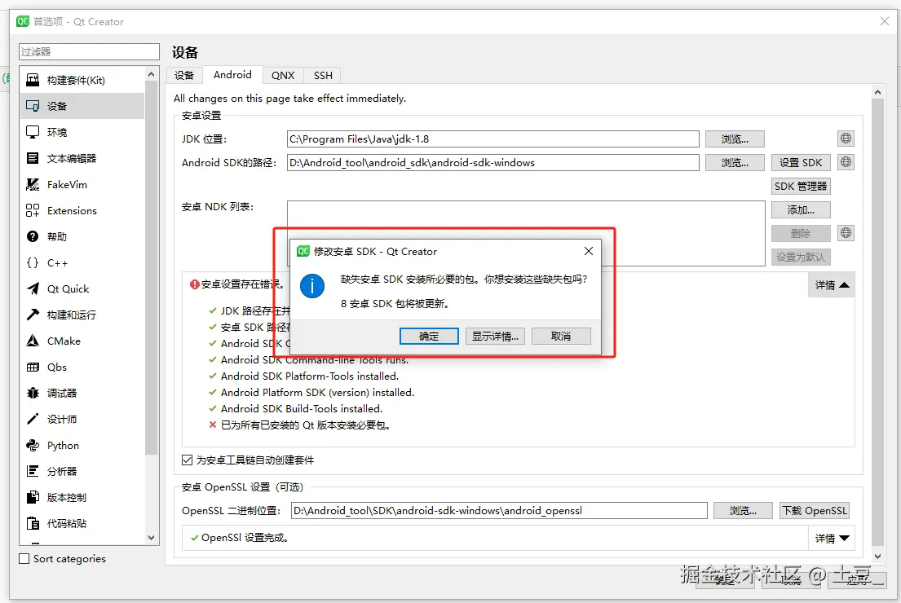Viewport: 901px width, 603px height.
Task: Toggle 为安卓工具链自动创建套件 checkbox
Action: pos(187,460)
